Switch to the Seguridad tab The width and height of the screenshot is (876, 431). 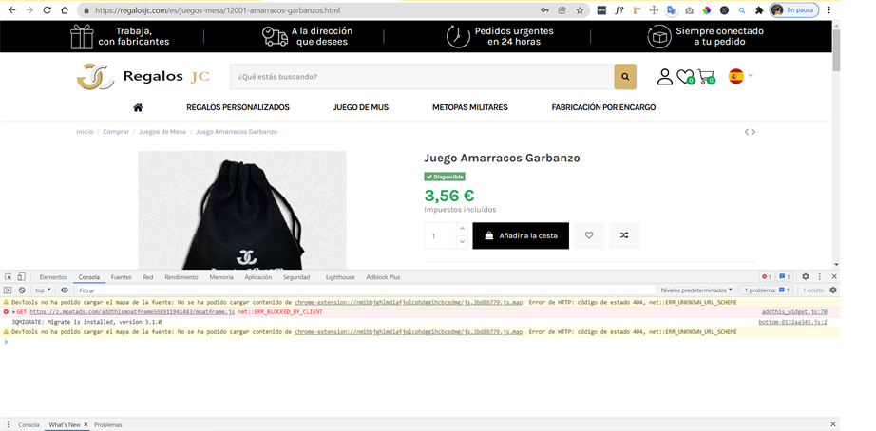[x=296, y=277]
